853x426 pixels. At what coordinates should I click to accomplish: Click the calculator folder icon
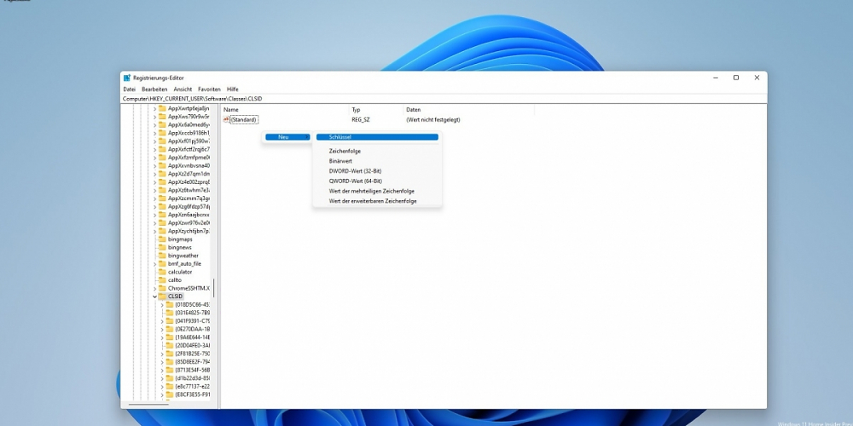pyautogui.click(x=162, y=272)
